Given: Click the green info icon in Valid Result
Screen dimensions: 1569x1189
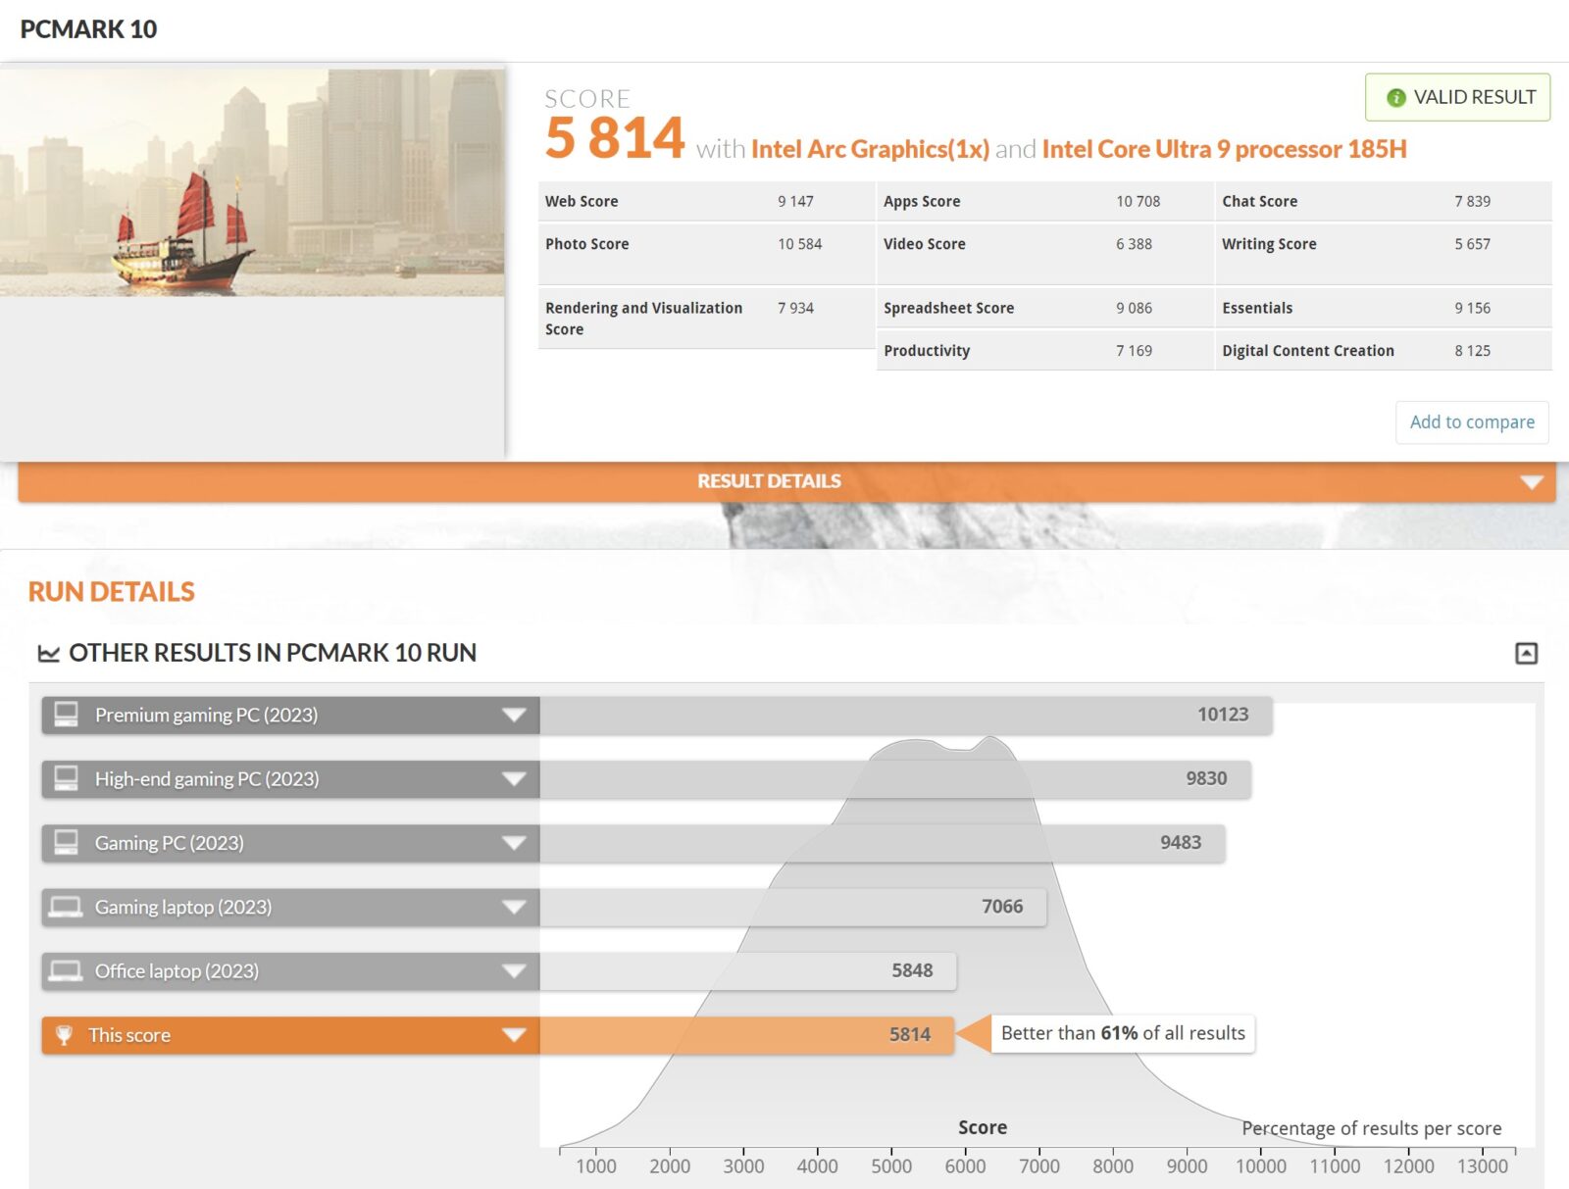Looking at the screenshot, I should tap(1395, 98).
